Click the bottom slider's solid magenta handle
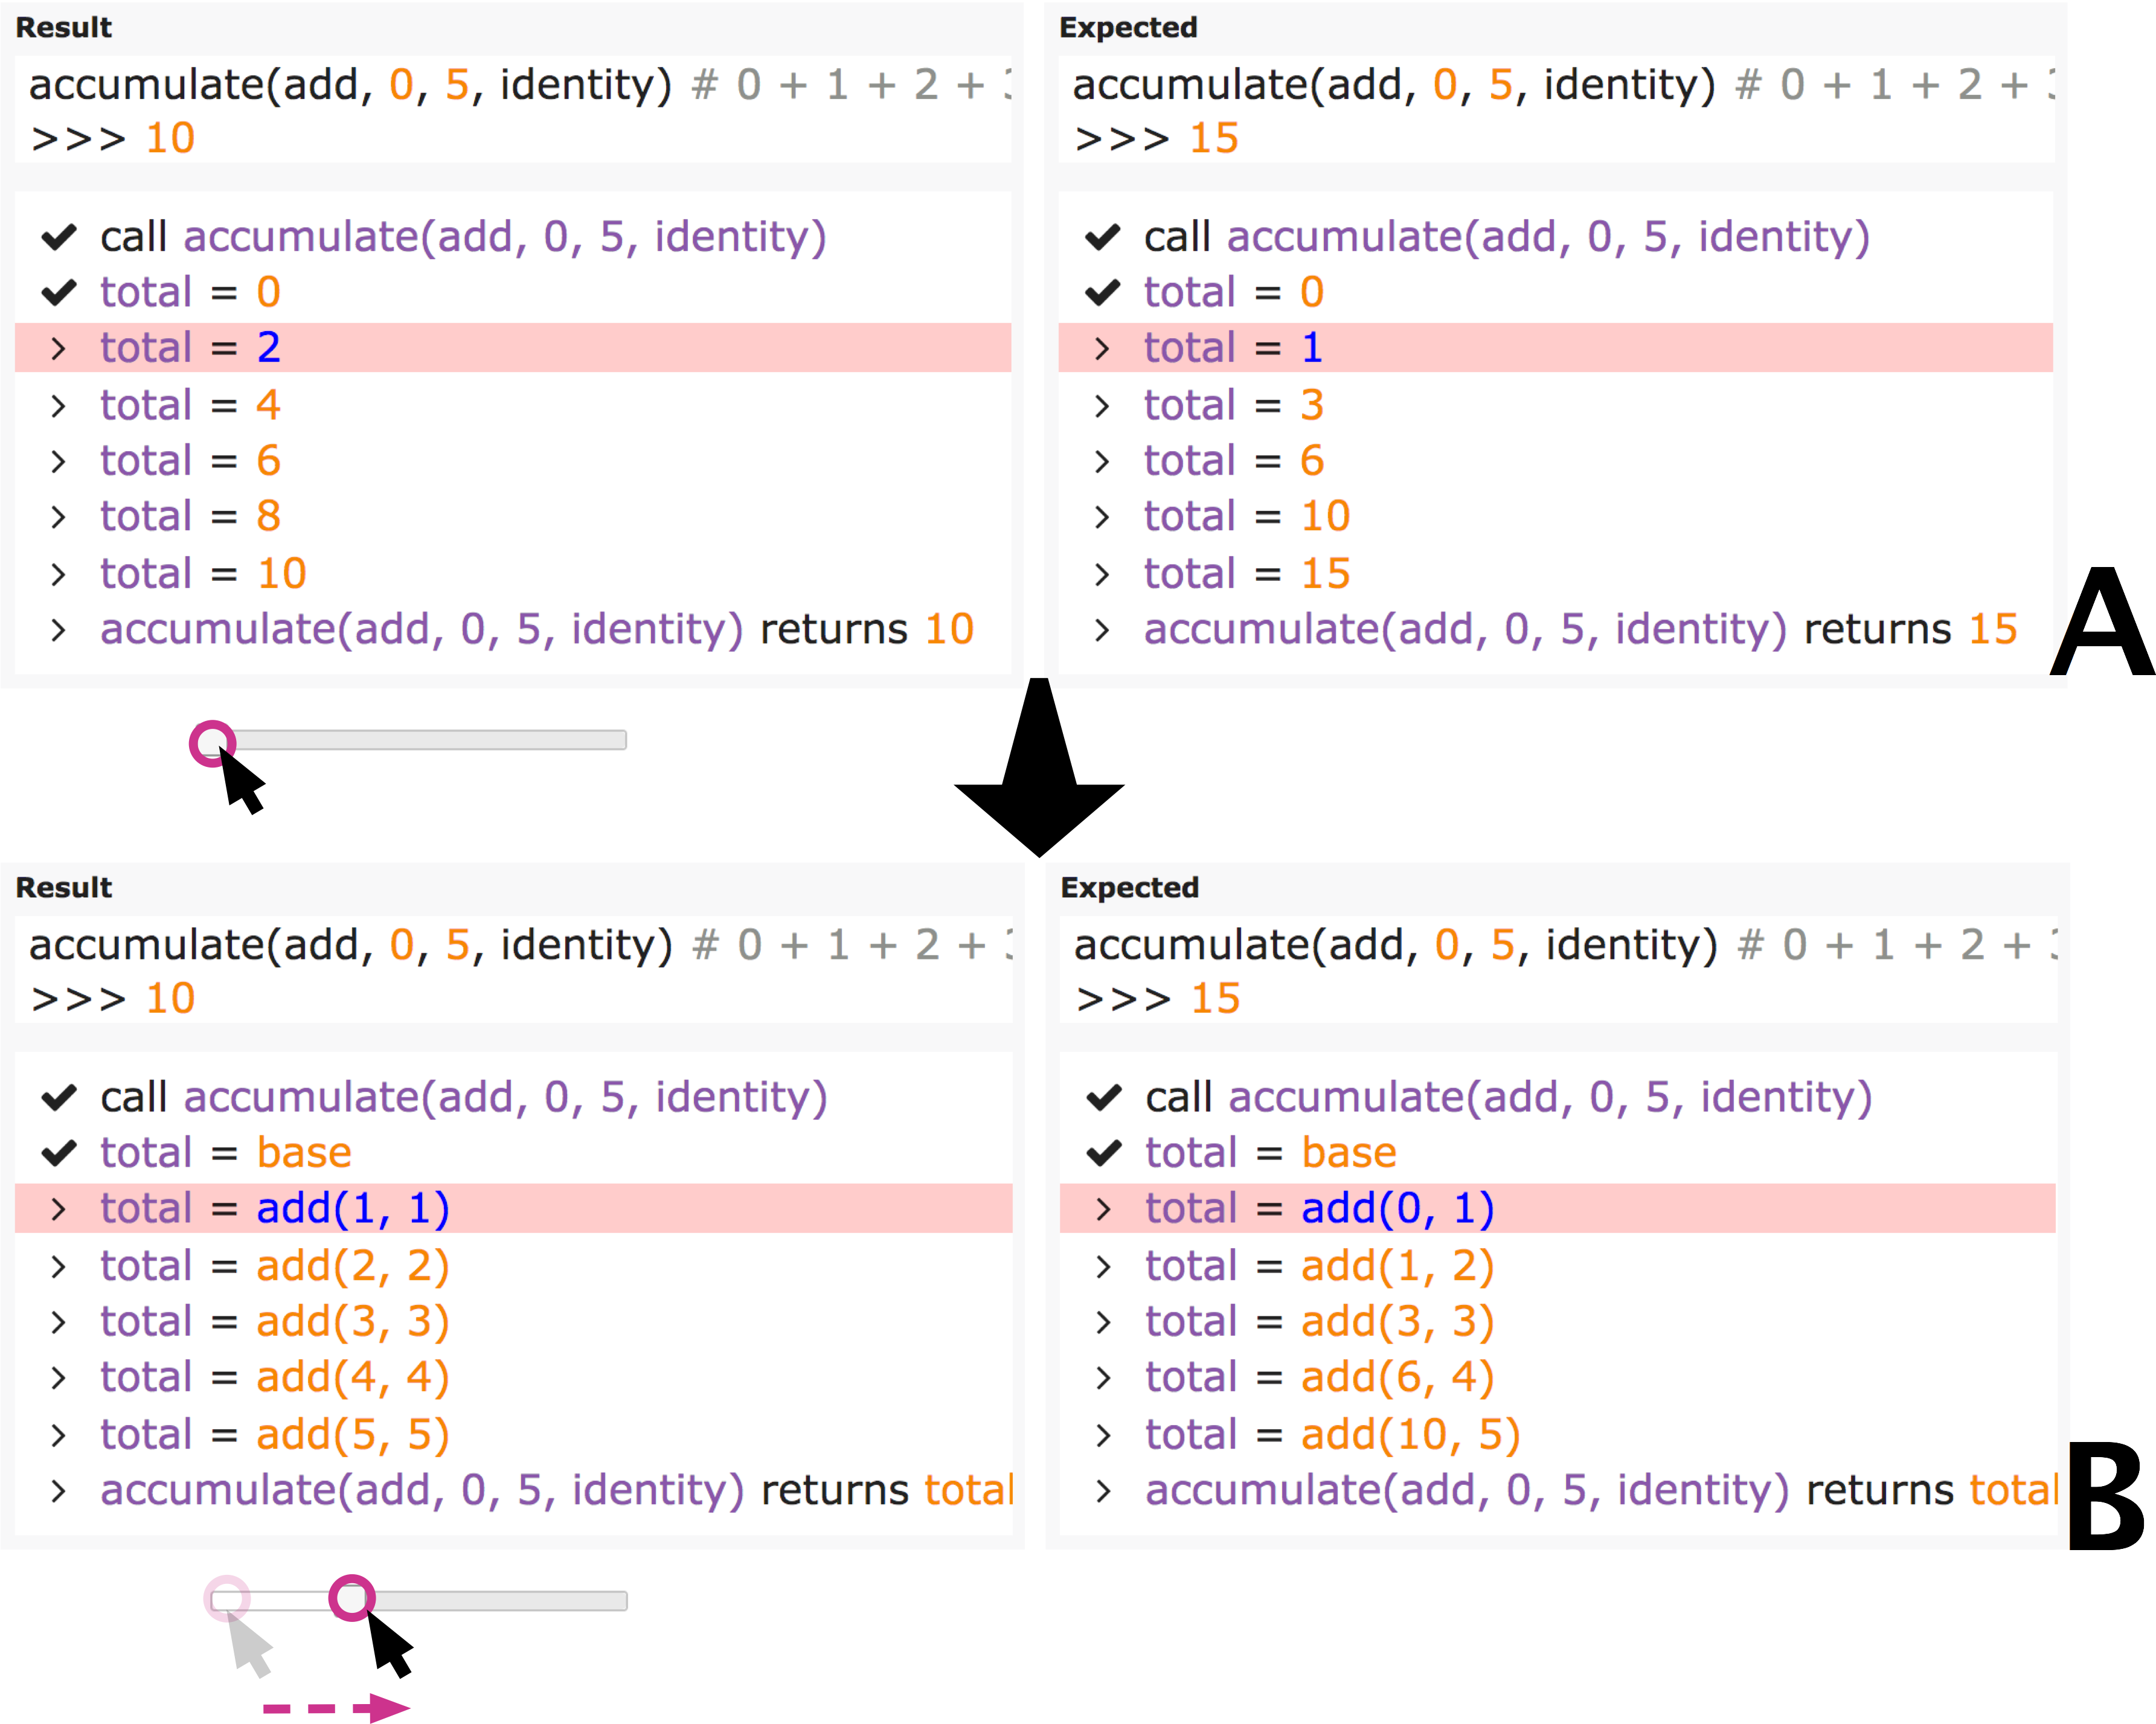 (x=352, y=1598)
